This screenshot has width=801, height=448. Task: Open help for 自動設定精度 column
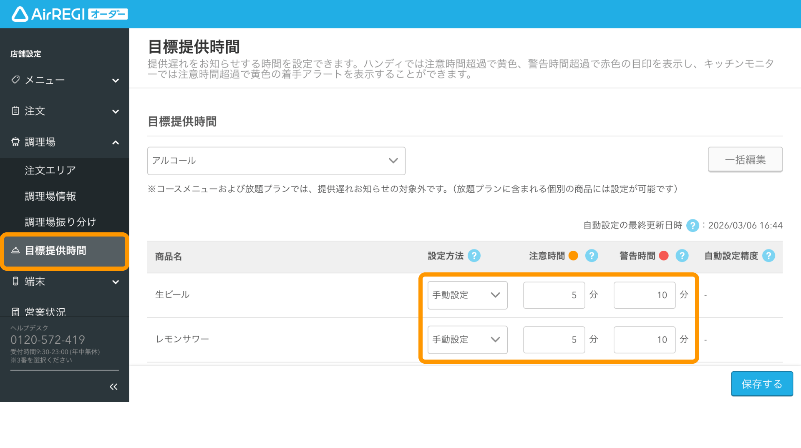(x=768, y=256)
